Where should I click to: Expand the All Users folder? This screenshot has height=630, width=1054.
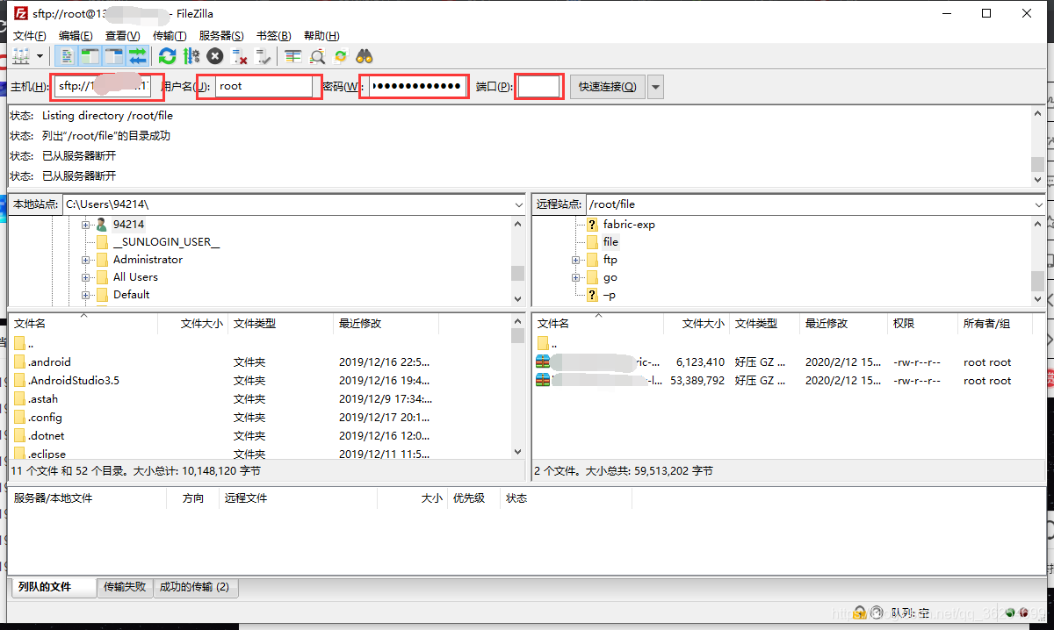86,277
